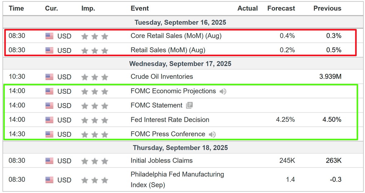Click US flag in Initial Jobless Claims row

(x=49, y=161)
